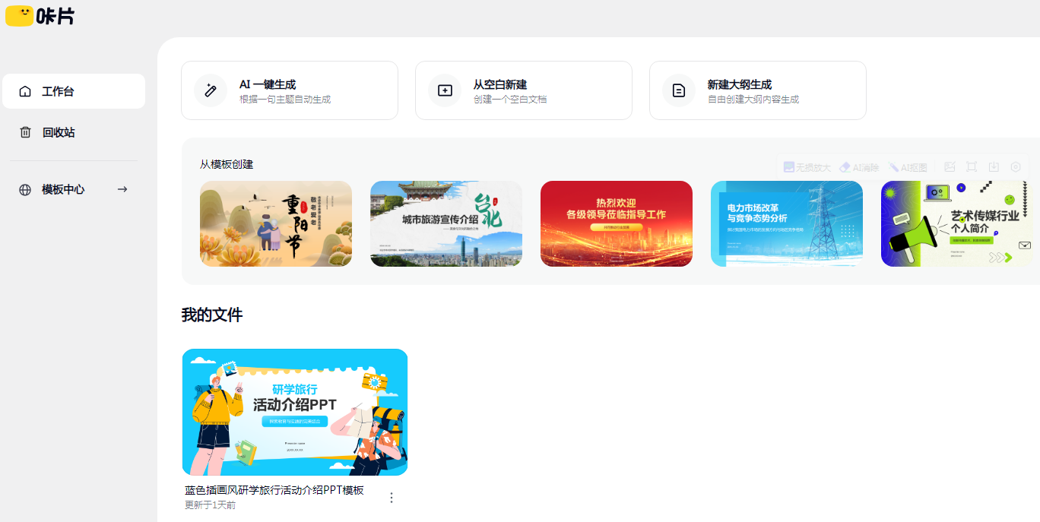The image size is (1040, 522).
Task: Open 新建大纲生成 to create an outline
Action: pos(757,90)
